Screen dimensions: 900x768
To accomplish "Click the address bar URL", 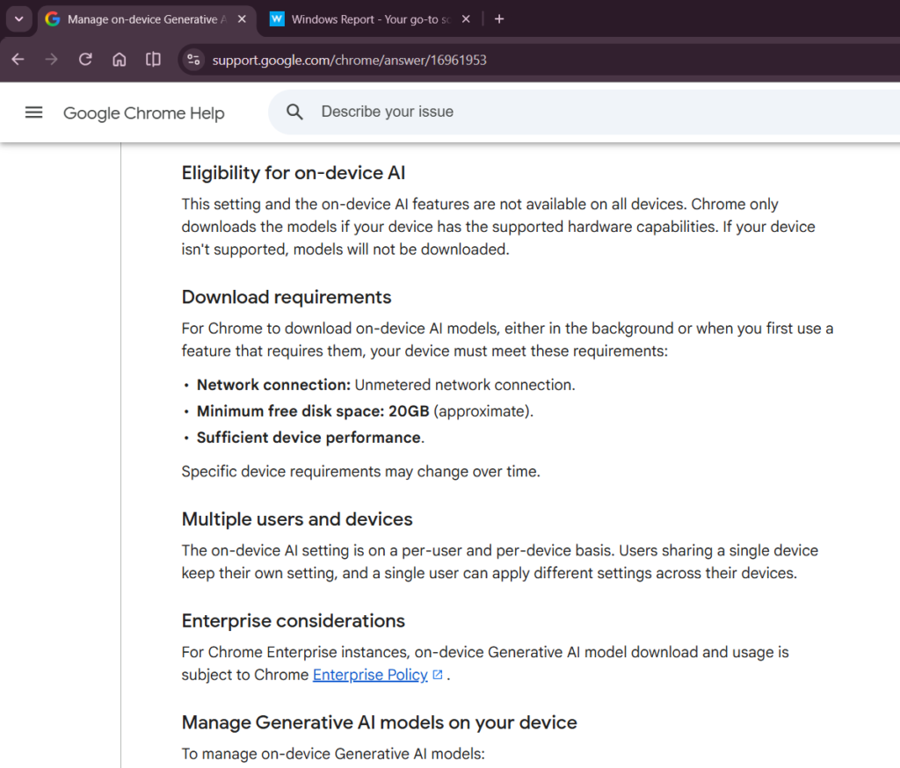I will coord(349,61).
